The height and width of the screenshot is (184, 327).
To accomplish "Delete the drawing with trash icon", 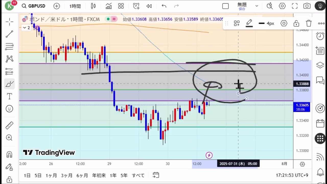I will [309, 24].
